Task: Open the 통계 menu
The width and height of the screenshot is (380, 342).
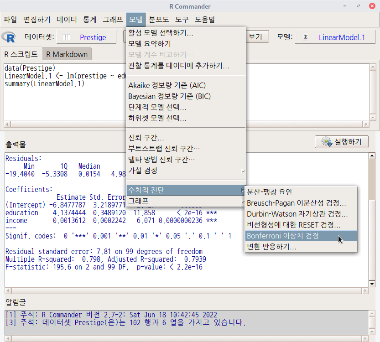Action: 90,19
